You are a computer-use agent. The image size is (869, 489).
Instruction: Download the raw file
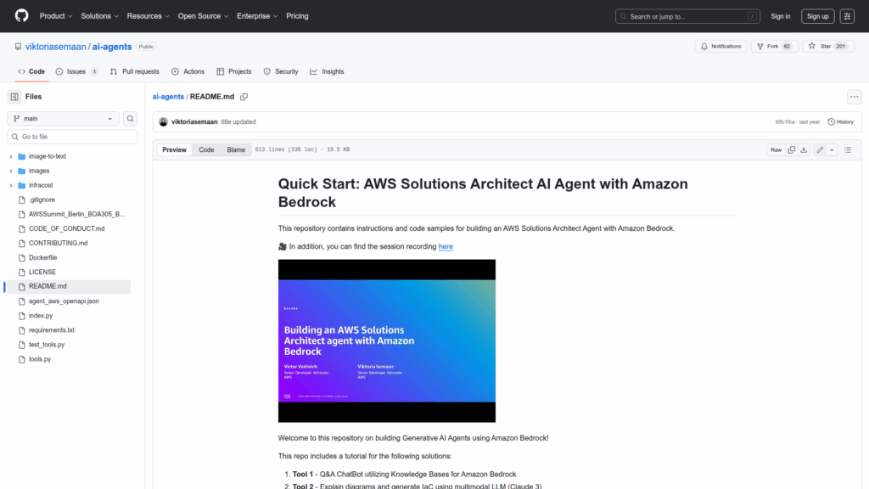(804, 149)
